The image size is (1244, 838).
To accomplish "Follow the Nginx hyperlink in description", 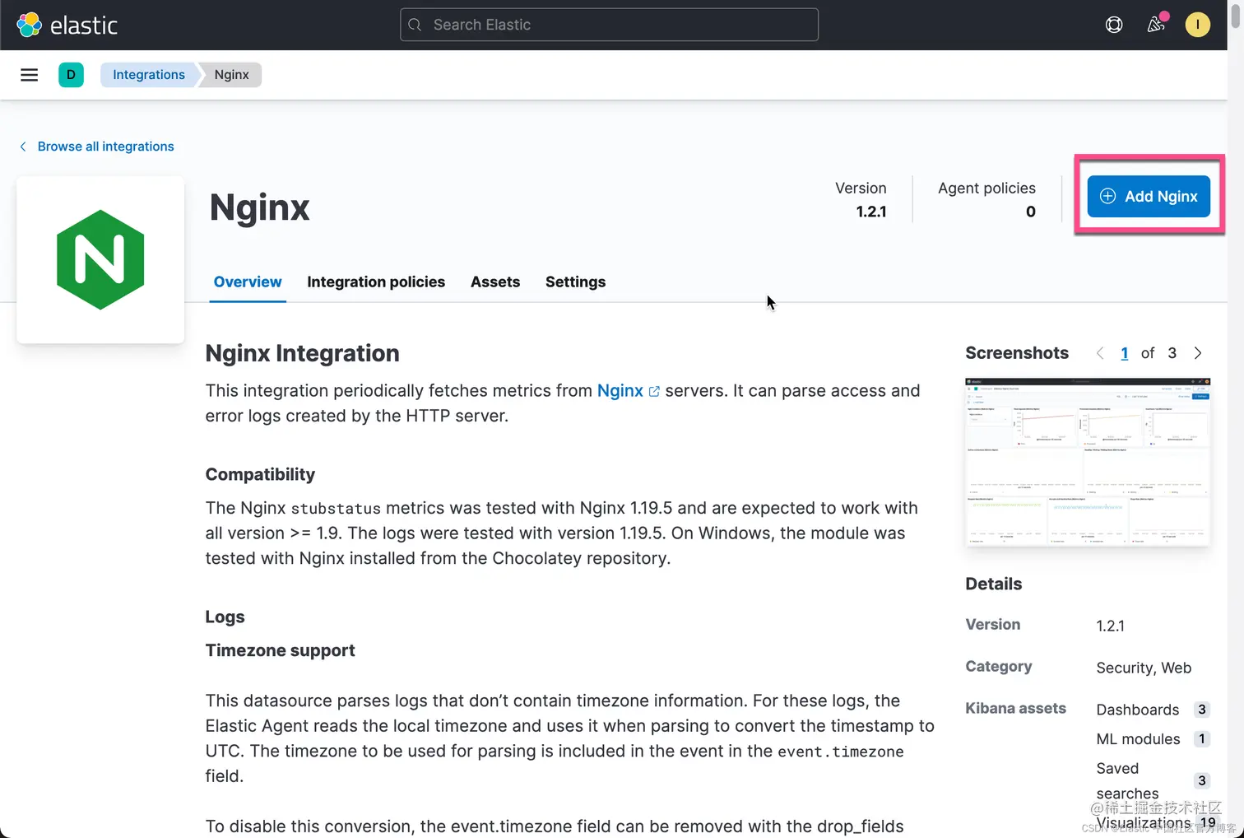I will [620, 391].
